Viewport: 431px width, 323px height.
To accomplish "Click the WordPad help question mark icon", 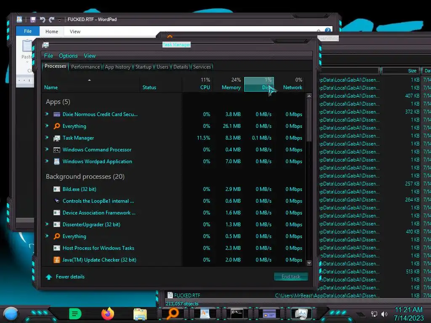I will [x=327, y=30].
